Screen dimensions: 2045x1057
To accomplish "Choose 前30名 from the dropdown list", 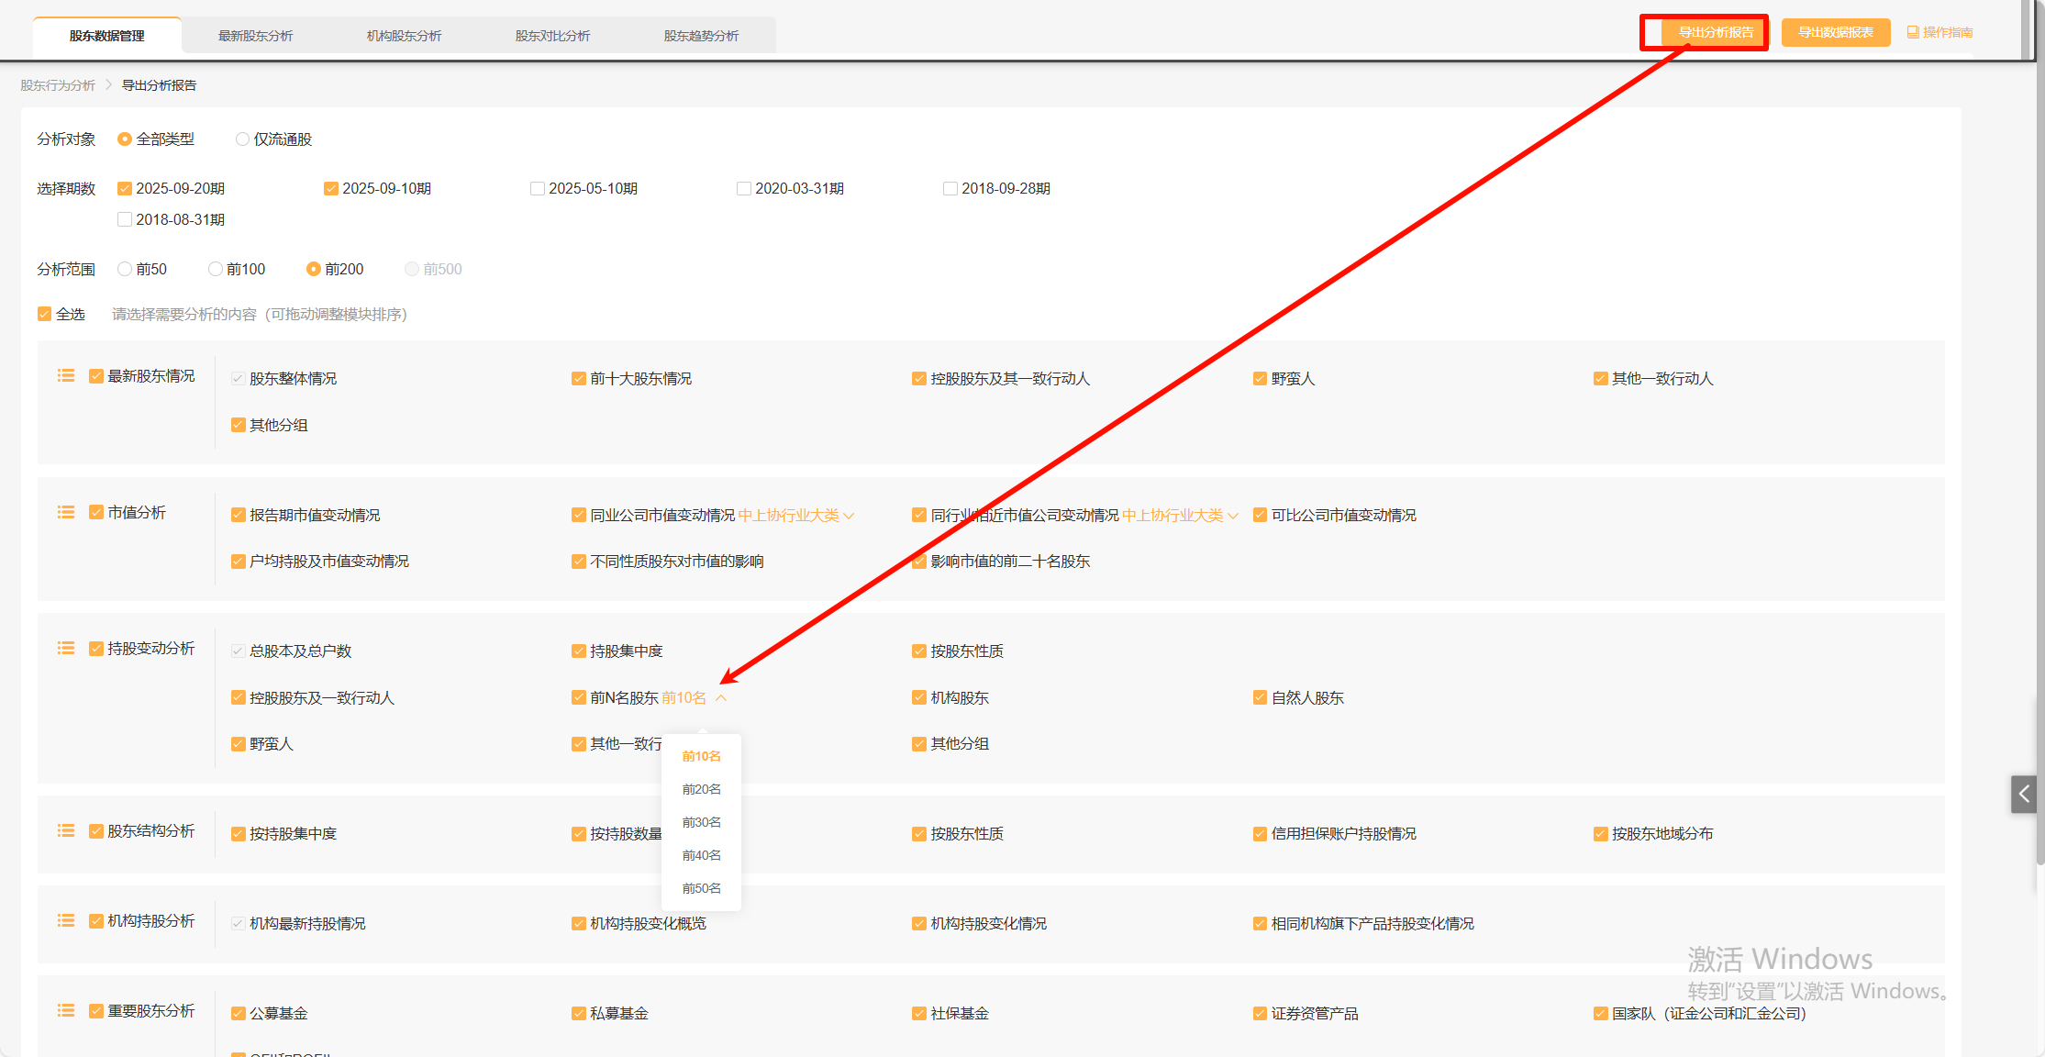I will [x=701, y=822].
